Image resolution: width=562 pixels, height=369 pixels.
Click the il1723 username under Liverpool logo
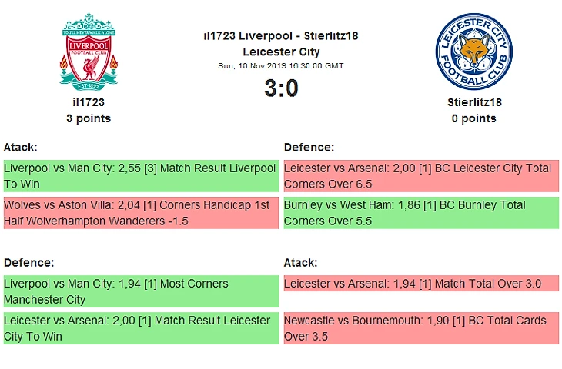[x=89, y=101]
